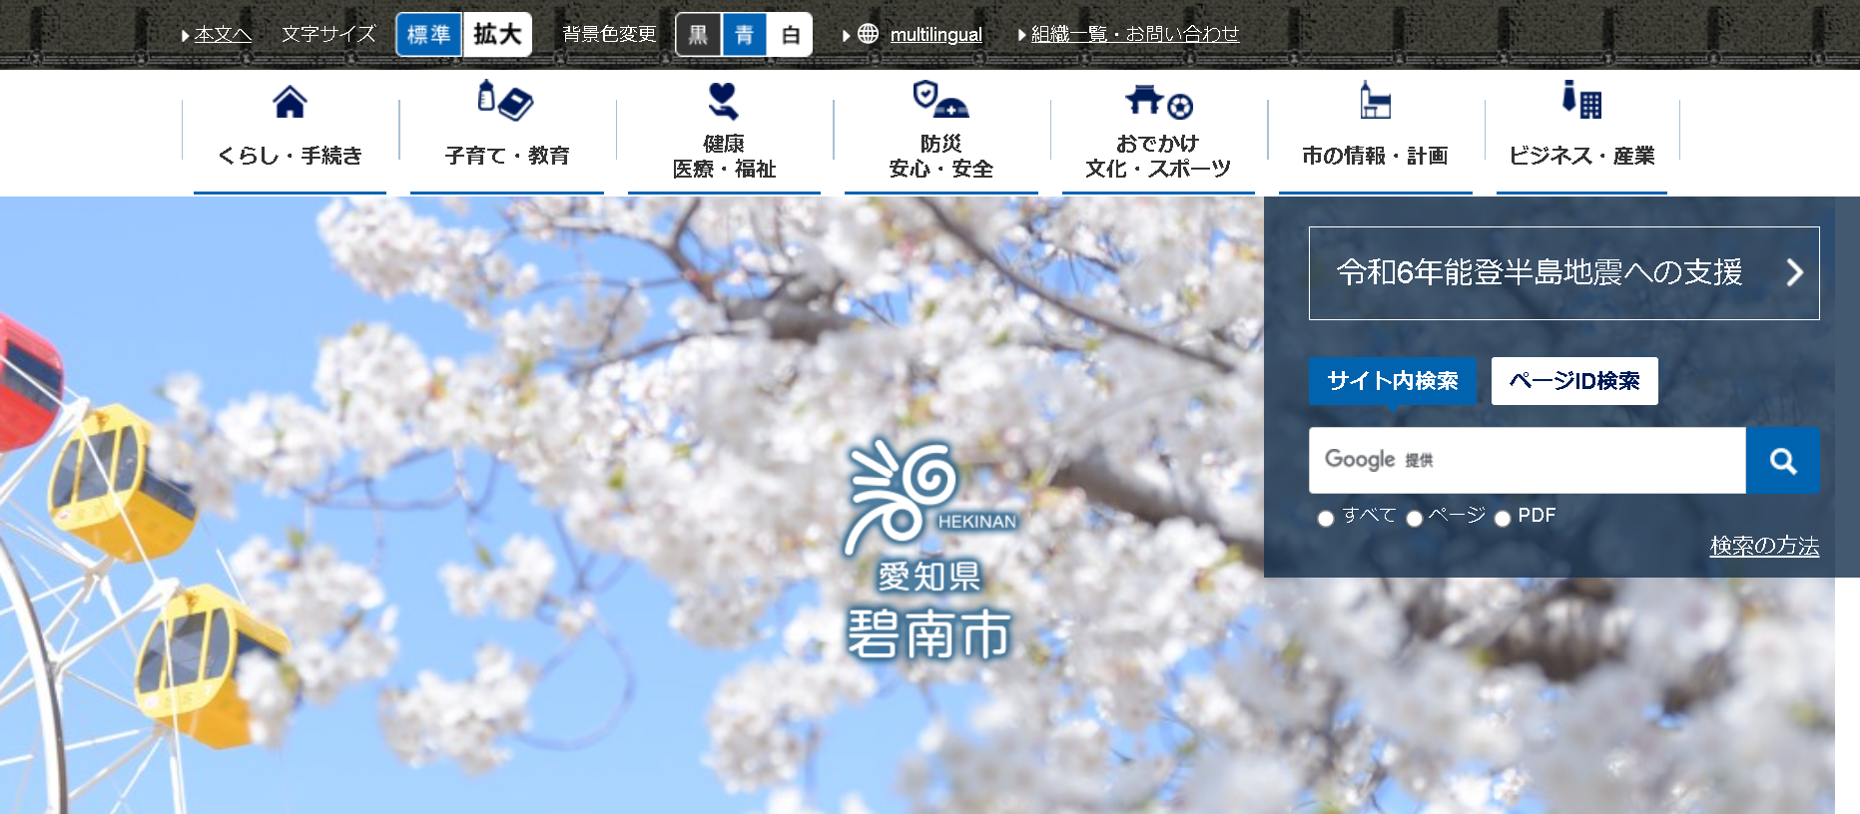The image size is (1860, 814).
Task: Click the shrine gate and soccer ball icon
Action: point(1158,102)
